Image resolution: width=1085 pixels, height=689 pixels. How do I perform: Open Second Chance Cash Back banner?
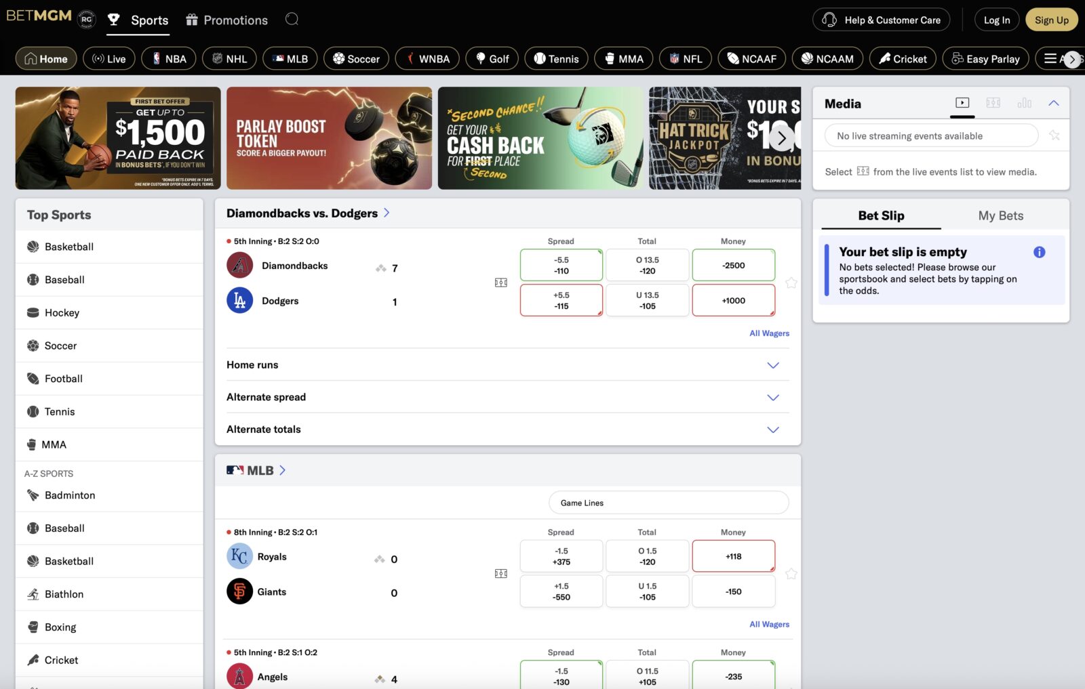click(540, 138)
